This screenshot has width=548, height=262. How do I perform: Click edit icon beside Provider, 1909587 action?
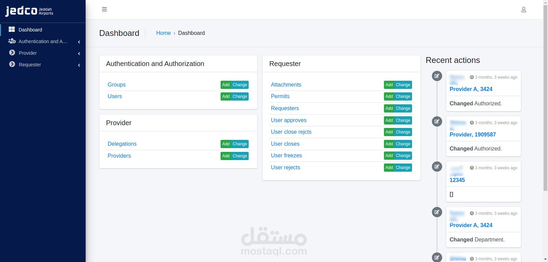437,121
